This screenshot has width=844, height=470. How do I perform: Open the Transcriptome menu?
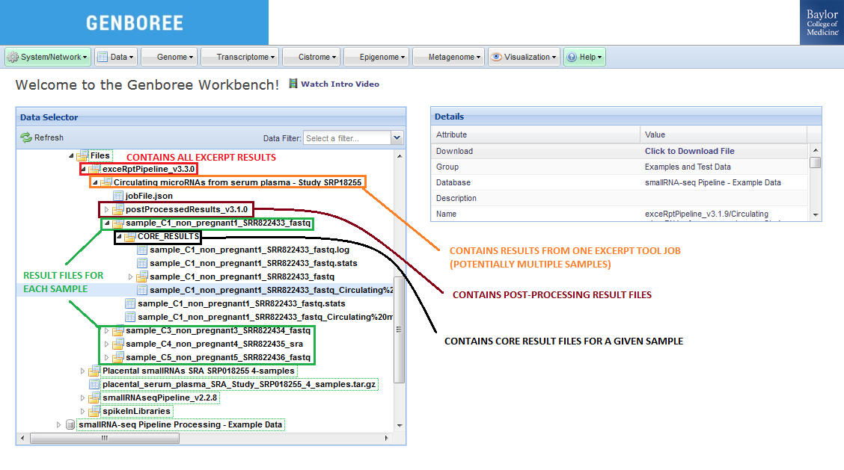pyautogui.click(x=246, y=57)
